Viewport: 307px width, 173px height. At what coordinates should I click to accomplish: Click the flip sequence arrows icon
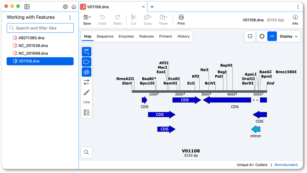86,82
